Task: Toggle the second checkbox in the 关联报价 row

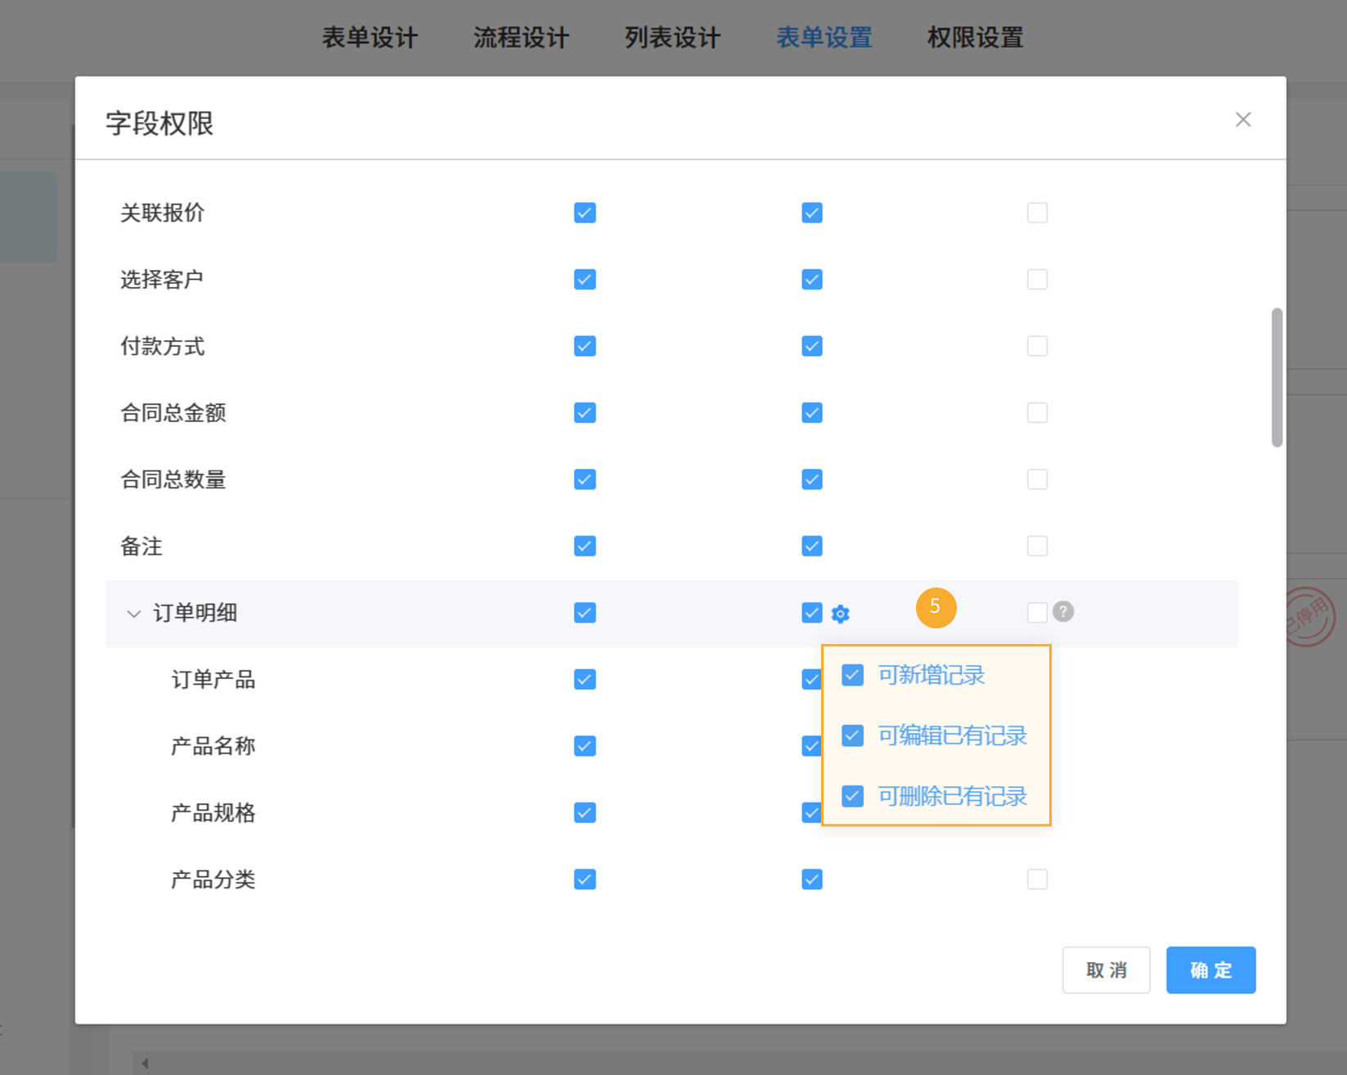Action: click(812, 213)
